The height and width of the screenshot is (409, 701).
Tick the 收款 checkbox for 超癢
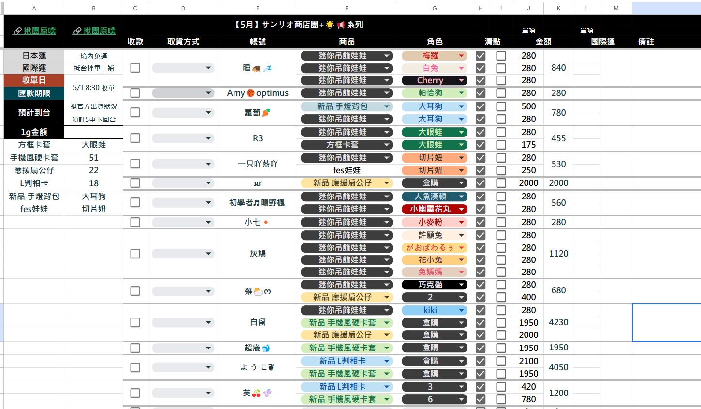pos(135,348)
